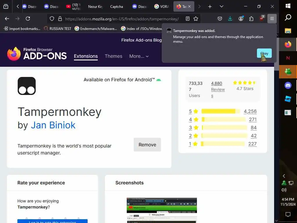The image size is (297, 223).
Task: Open the 84 three-star reviews count
Action: [253, 128]
